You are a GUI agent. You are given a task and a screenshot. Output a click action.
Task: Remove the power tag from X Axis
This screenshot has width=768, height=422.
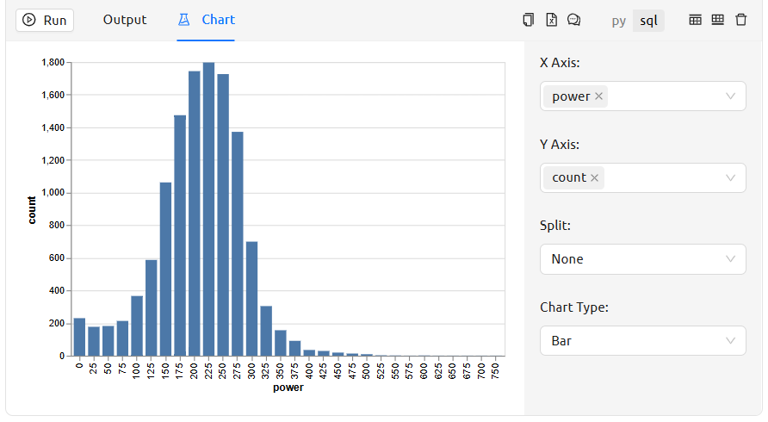tap(598, 96)
